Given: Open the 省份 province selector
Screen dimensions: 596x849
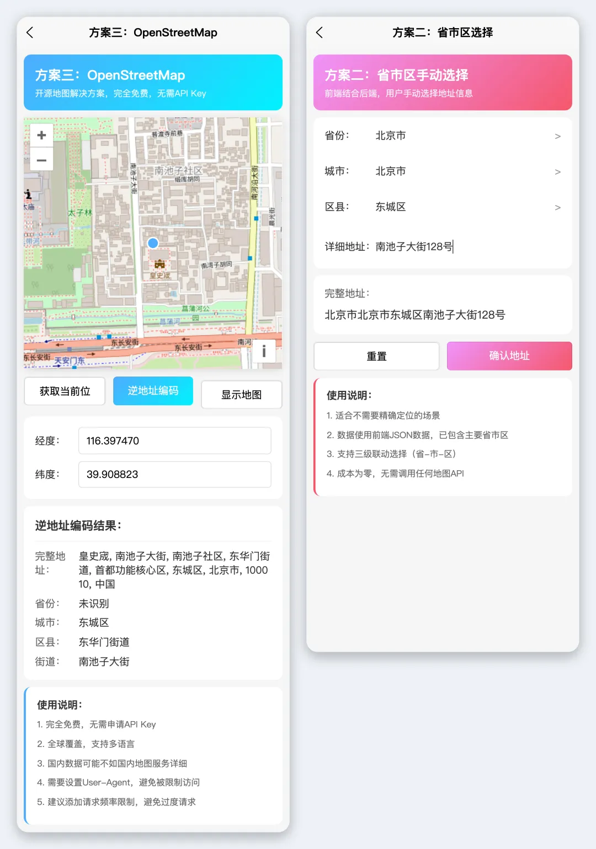Looking at the screenshot, I should tap(443, 136).
